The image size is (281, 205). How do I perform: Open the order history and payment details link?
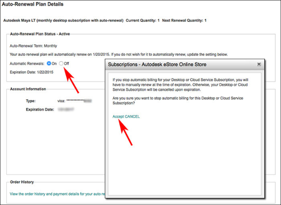[57, 194]
